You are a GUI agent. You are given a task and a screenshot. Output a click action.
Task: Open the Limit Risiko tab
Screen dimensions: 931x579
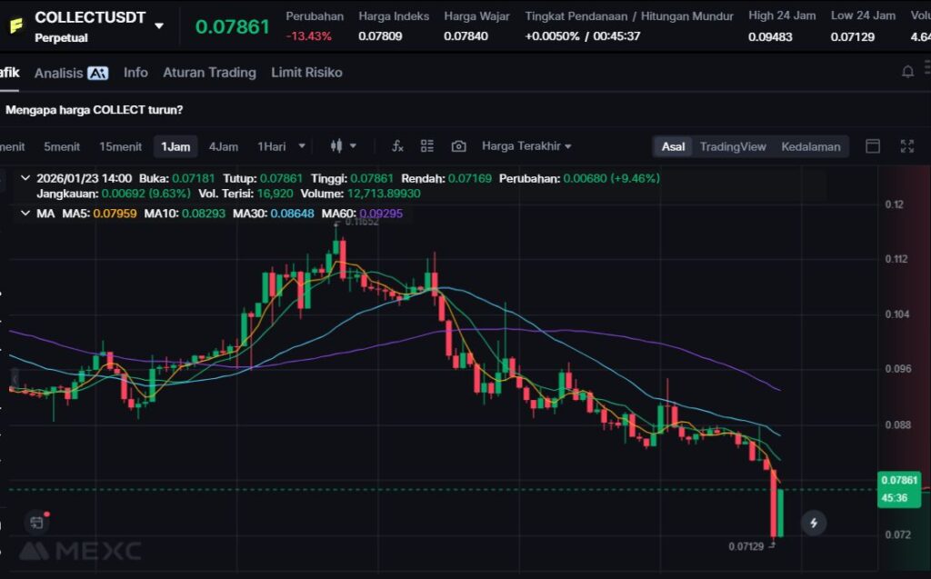306,73
